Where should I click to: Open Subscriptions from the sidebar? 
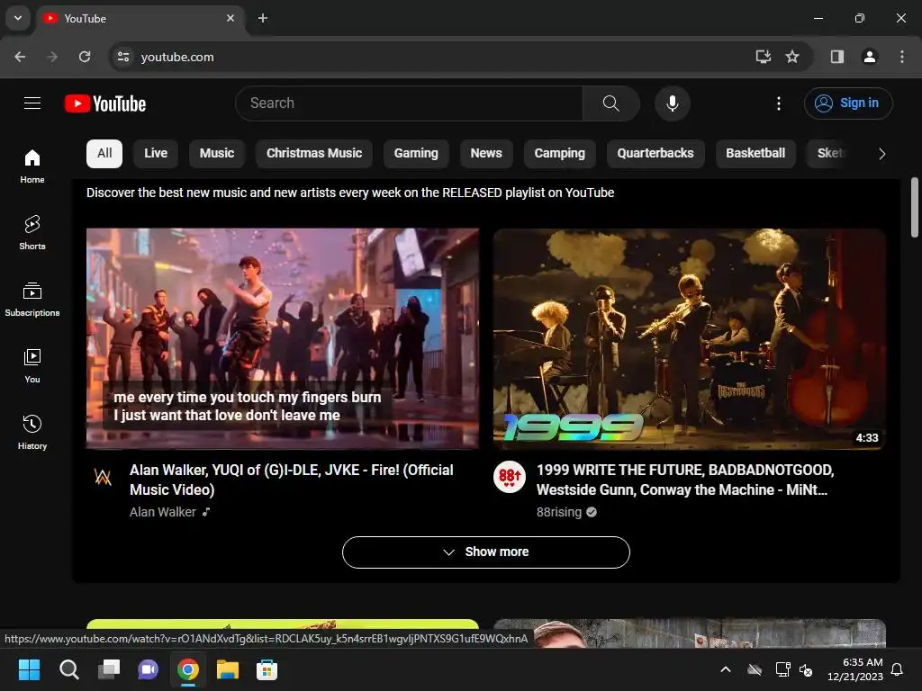[x=32, y=299]
